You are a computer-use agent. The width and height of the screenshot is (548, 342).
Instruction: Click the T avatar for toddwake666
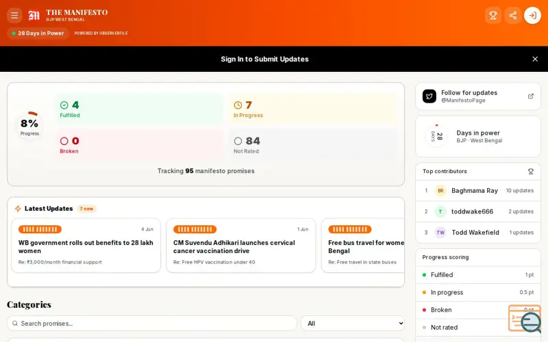click(440, 211)
